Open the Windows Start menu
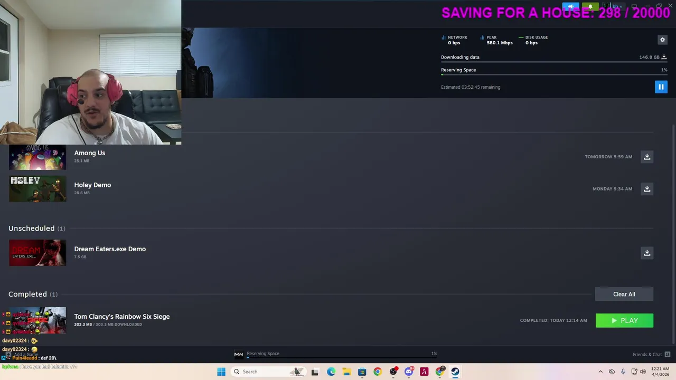This screenshot has width=676, height=380. 221,372
